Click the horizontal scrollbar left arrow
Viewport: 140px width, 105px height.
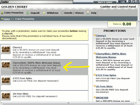pyautogui.click(x=1, y=103)
